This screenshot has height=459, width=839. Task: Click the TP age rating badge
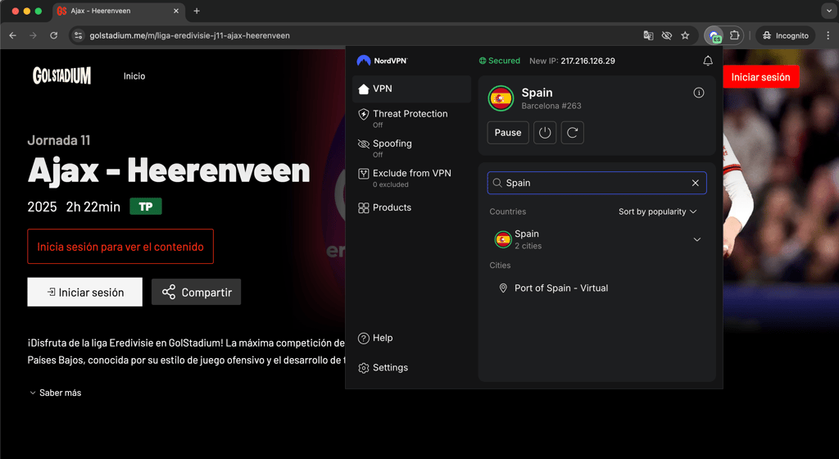click(146, 207)
